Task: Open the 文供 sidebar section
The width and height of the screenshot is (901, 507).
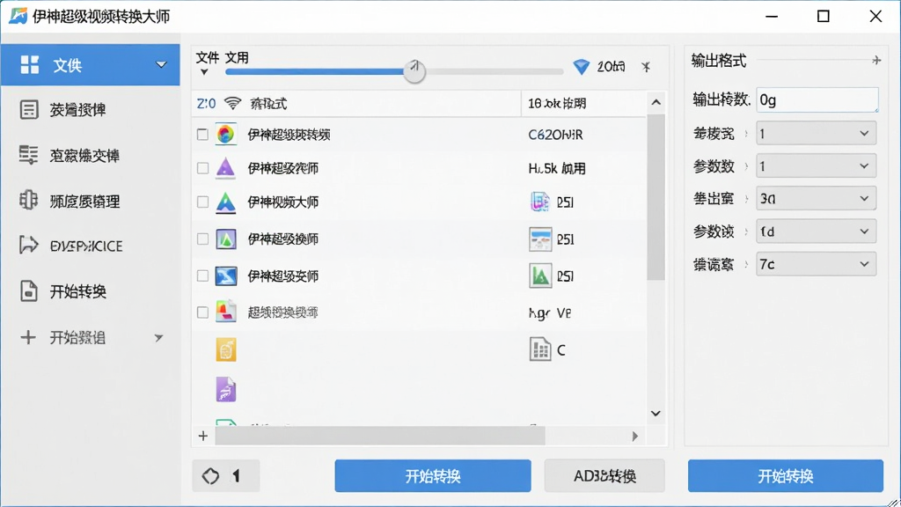Action: point(91,65)
